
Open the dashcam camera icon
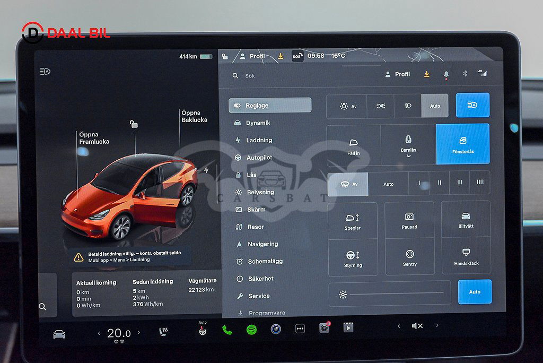324,328
